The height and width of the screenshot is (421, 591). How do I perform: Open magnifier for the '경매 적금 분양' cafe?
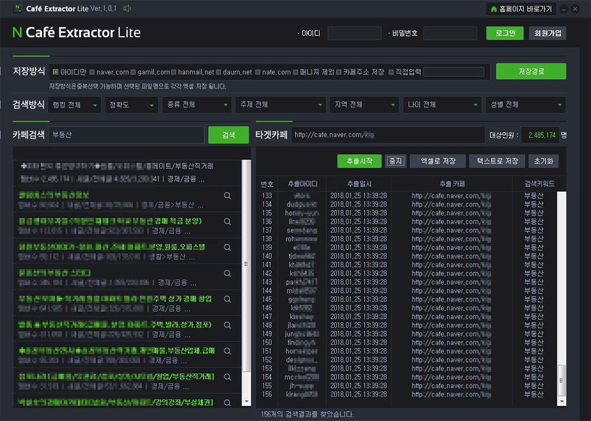[x=228, y=221]
